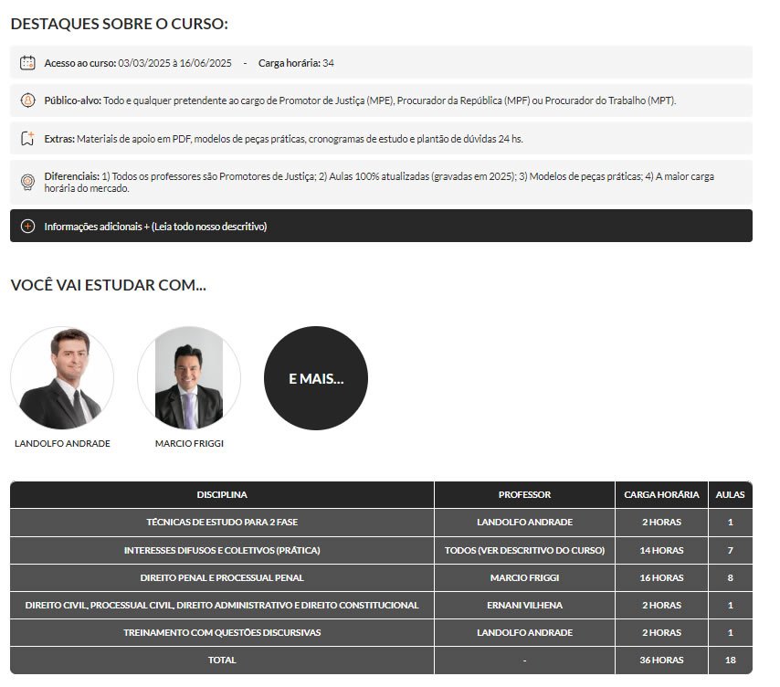Click Ernani Vilhena in the professor column
Image resolution: width=780 pixels, height=687 pixels.
(524, 605)
